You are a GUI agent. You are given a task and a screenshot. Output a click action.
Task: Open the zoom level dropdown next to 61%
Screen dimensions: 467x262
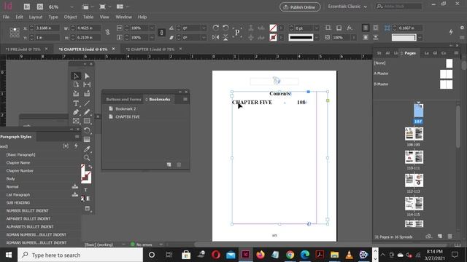72,7
